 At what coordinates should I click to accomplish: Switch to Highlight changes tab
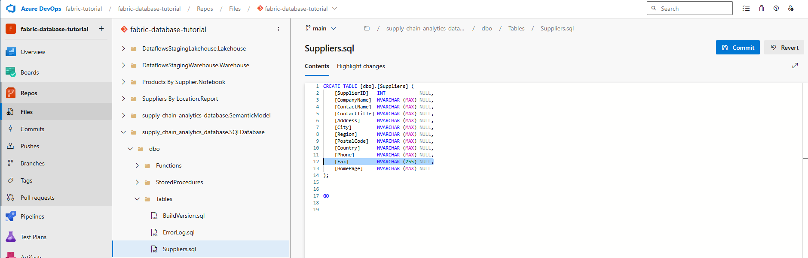[x=361, y=66]
